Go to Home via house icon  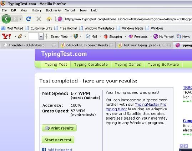(x=49, y=19)
